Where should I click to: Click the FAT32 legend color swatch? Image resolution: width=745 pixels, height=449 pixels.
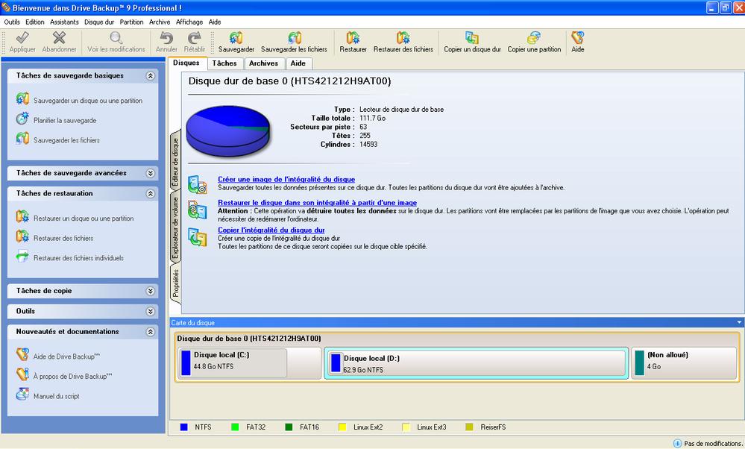[235, 427]
